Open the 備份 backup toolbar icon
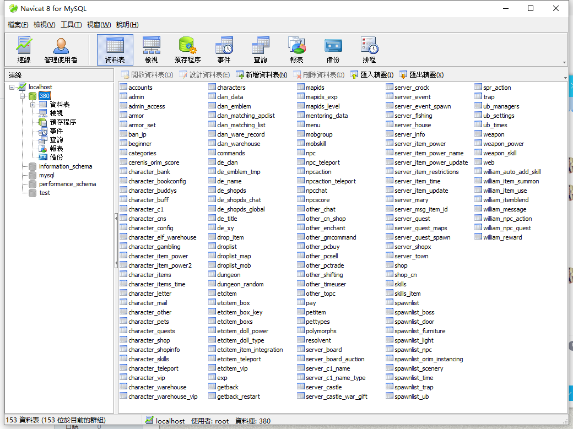The height and width of the screenshot is (429, 573). click(333, 50)
